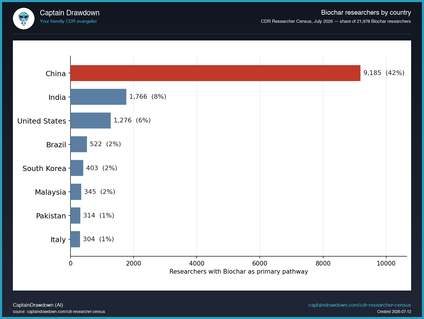Click the '9,185 (42%)' value label

384,73
